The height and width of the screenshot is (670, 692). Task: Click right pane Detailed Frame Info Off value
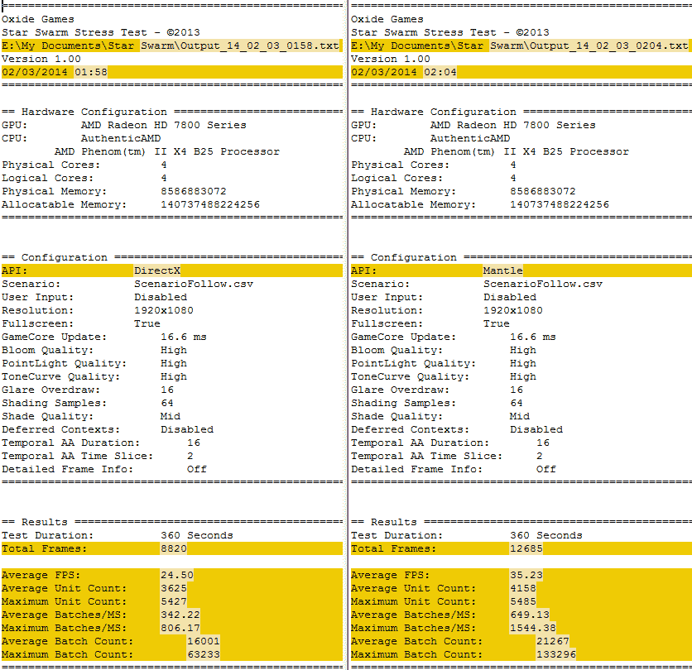pyautogui.click(x=546, y=469)
